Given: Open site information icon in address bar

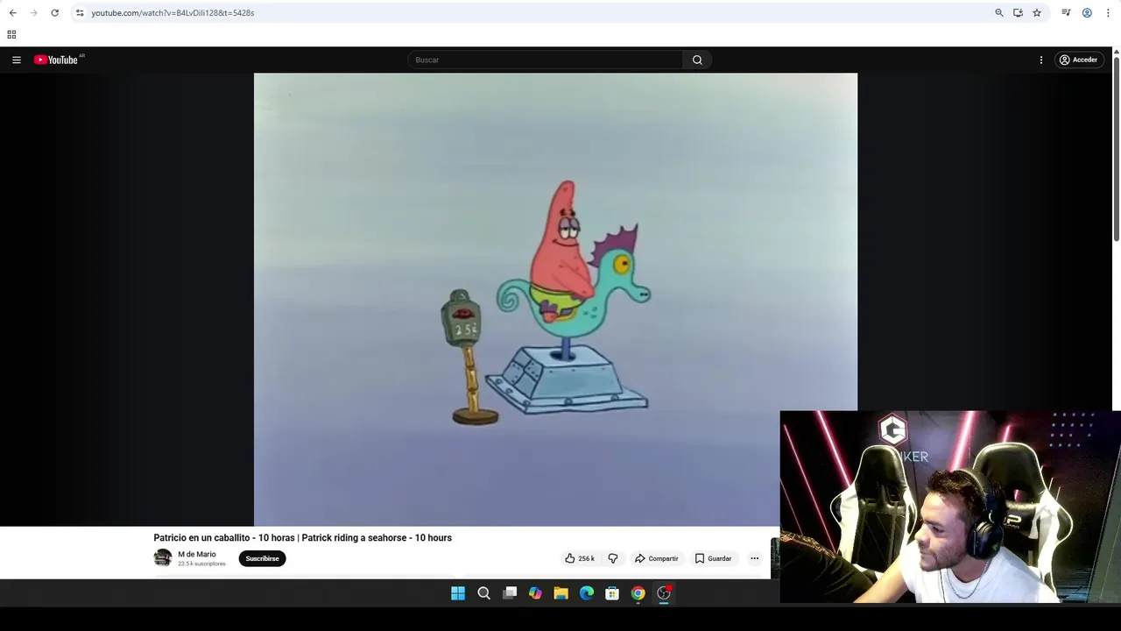Looking at the screenshot, I should [x=80, y=13].
